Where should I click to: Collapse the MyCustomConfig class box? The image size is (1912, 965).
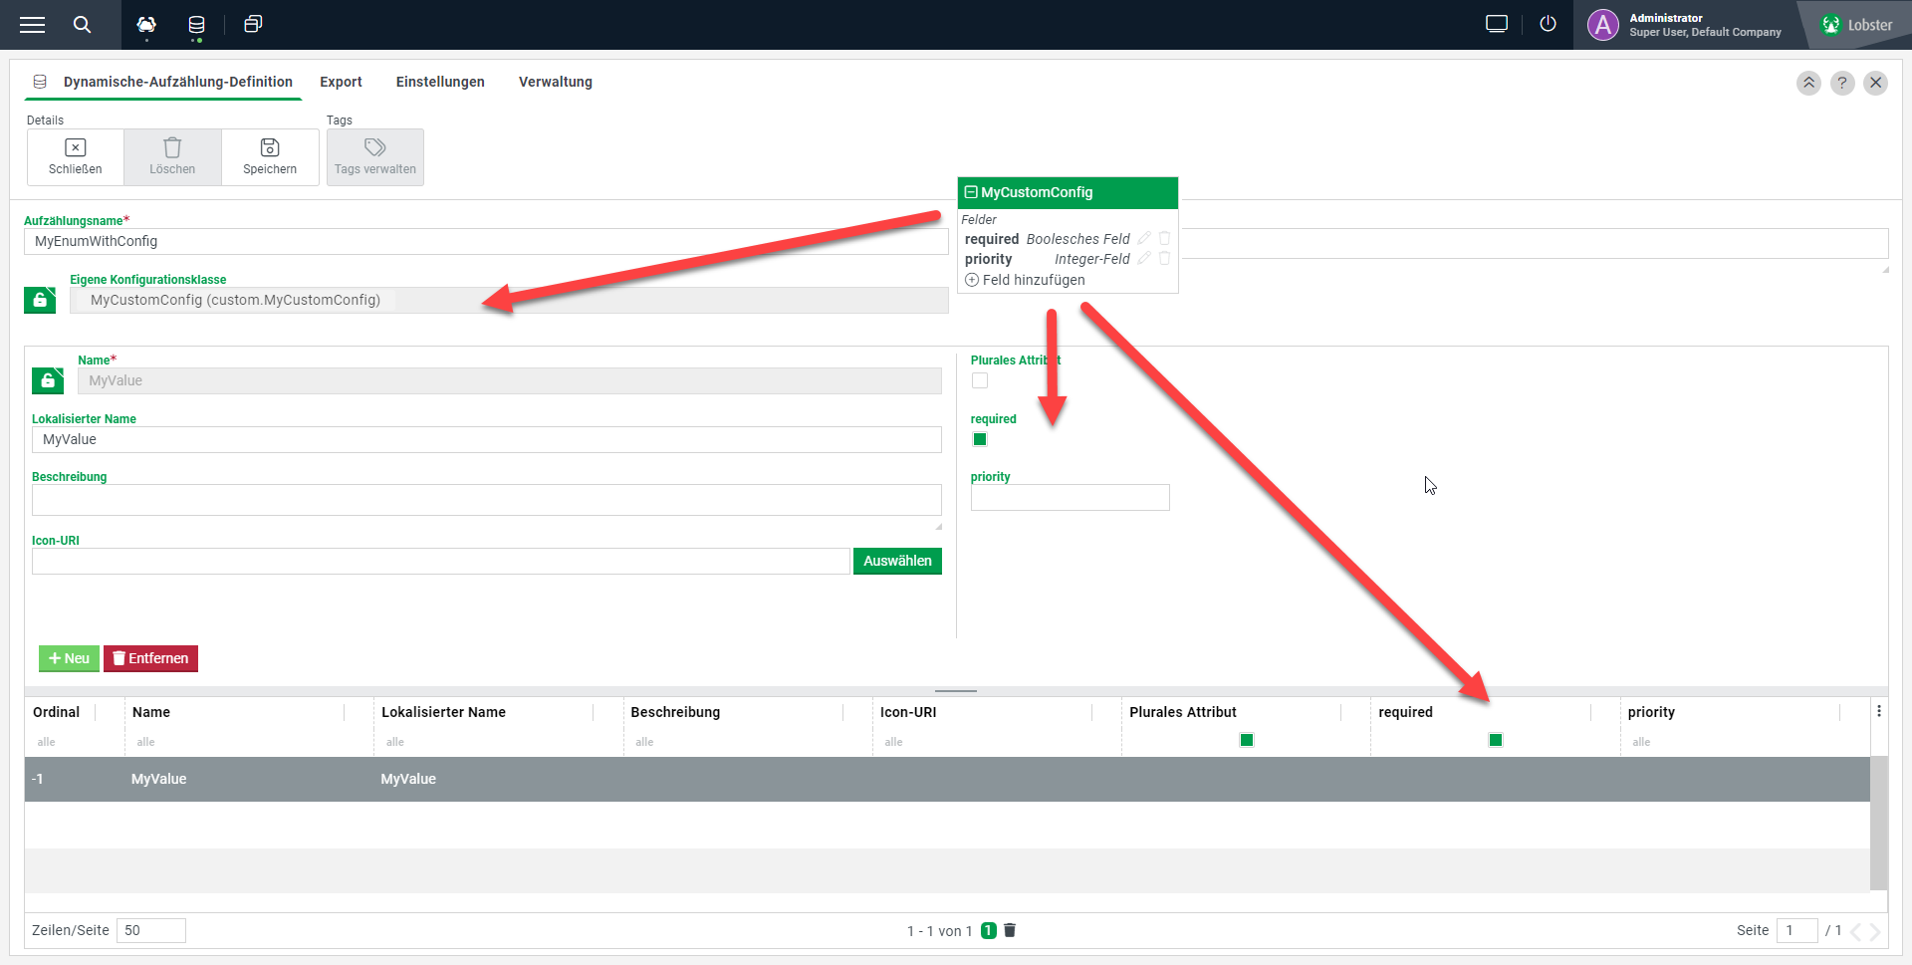(971, 192)
